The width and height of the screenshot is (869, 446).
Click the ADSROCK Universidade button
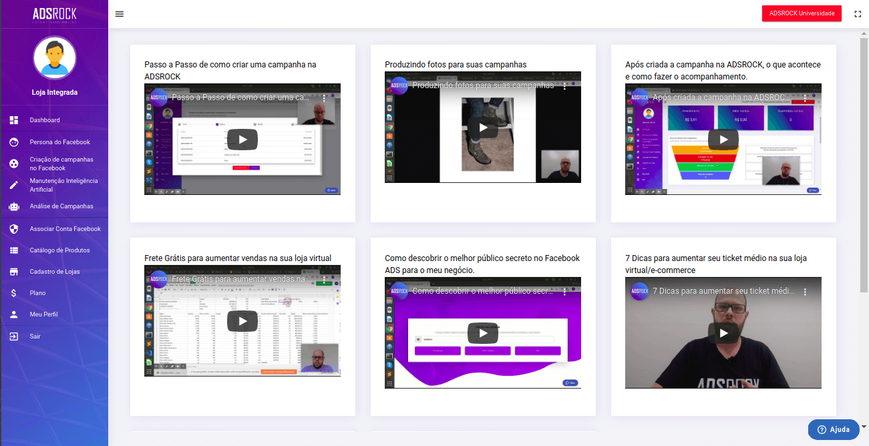coord(802,13)
